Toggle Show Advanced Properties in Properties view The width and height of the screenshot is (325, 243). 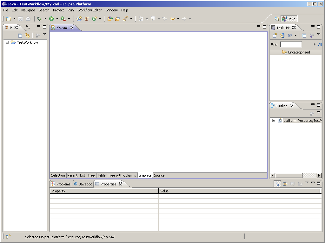click(x=285, y=184)
